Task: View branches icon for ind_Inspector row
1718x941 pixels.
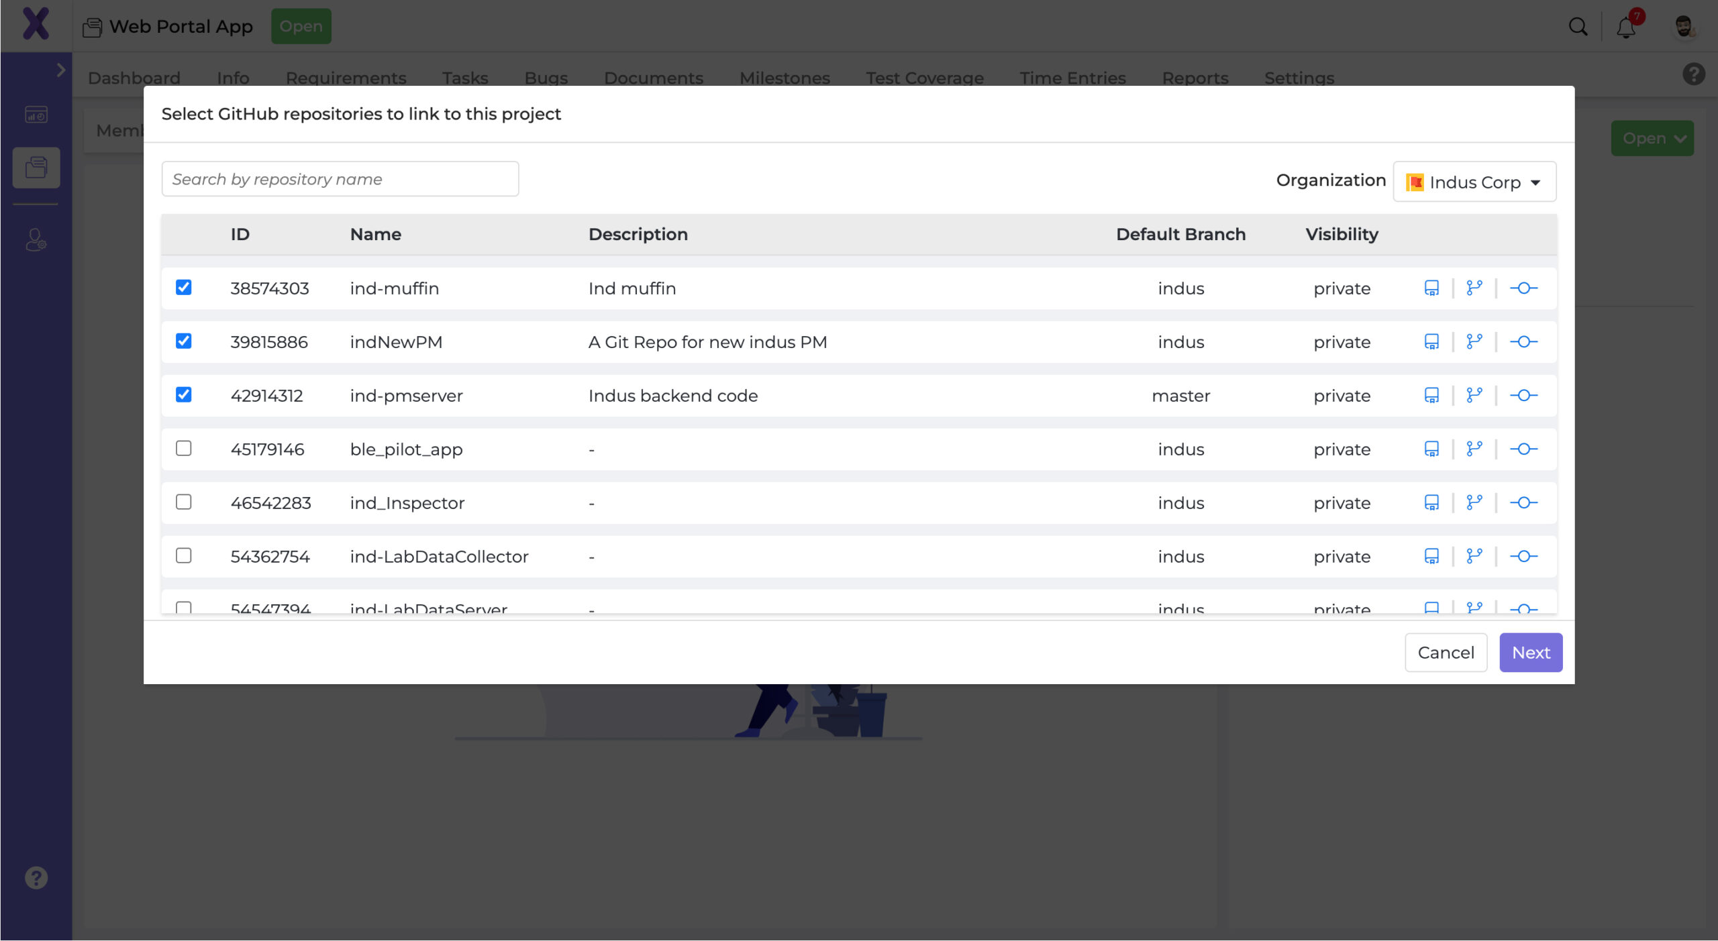Action: click(x=1474, y=502)
